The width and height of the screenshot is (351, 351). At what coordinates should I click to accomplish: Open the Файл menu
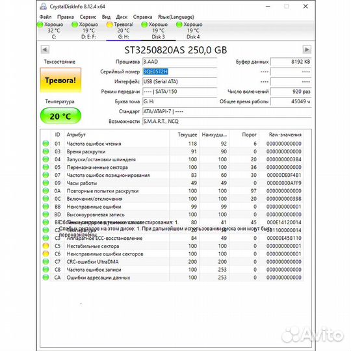45,17
